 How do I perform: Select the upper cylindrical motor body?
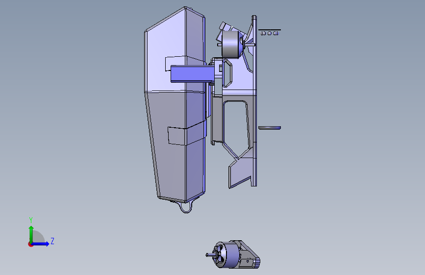[x=231, y=45]
